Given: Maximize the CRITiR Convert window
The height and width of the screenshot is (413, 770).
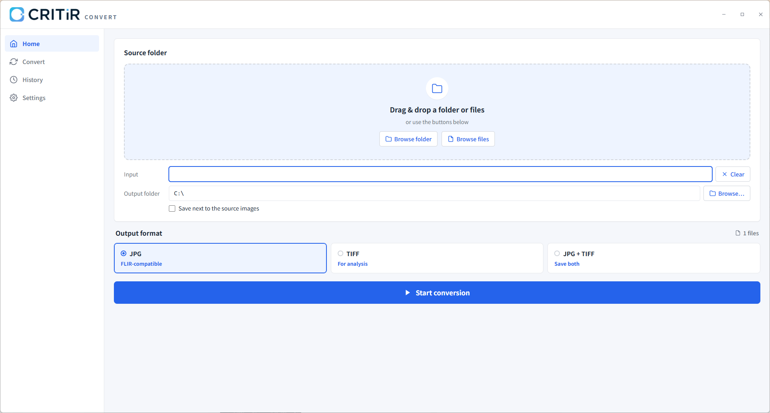Looking at the screenshot, I should click(742, 14).
